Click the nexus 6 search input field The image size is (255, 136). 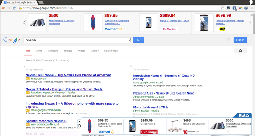point(76,40)
